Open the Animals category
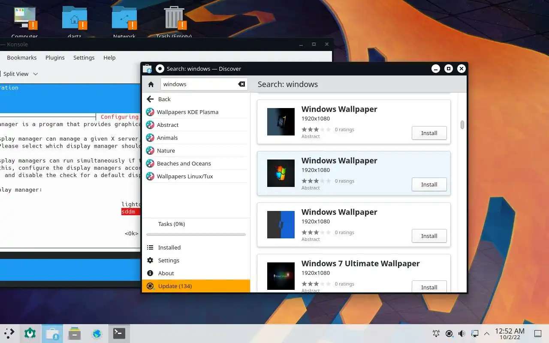 pos(196,138)
